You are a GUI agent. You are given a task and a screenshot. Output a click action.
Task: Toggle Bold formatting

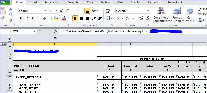[x=21, y=18]
